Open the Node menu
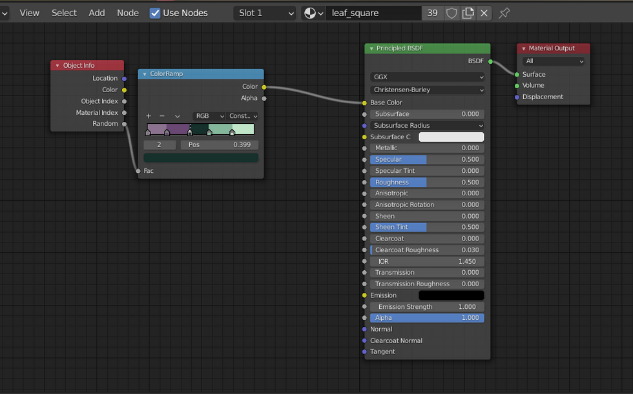 point(128,14)
